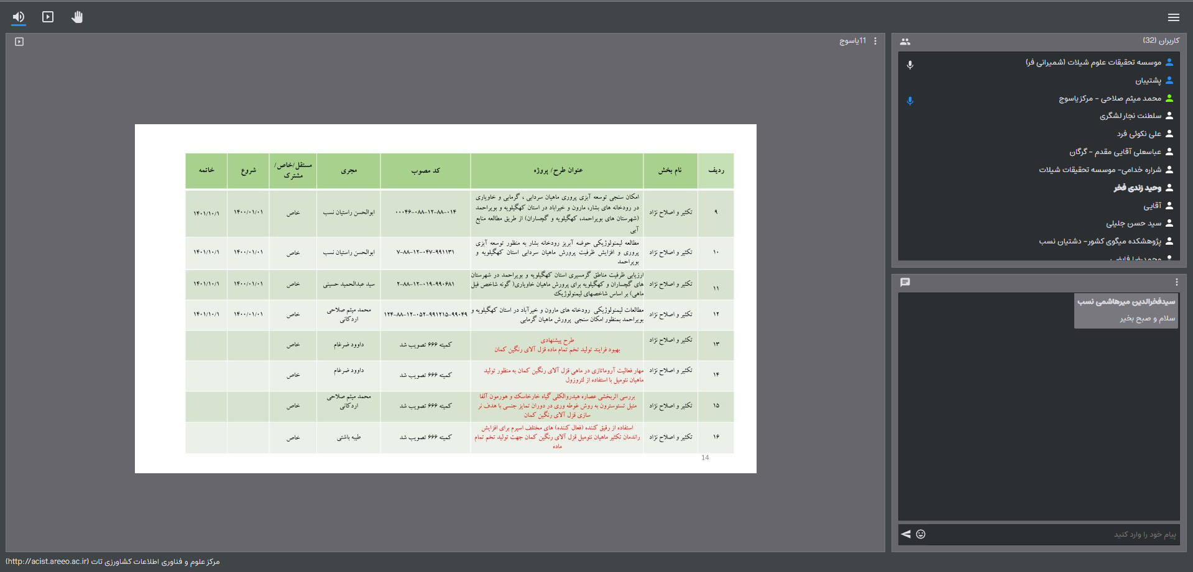Click the chat message from سیدفخرالدین میرهاشمی نسب
This screenshot has height=572, width=1193.
[x=1126, y=310]
